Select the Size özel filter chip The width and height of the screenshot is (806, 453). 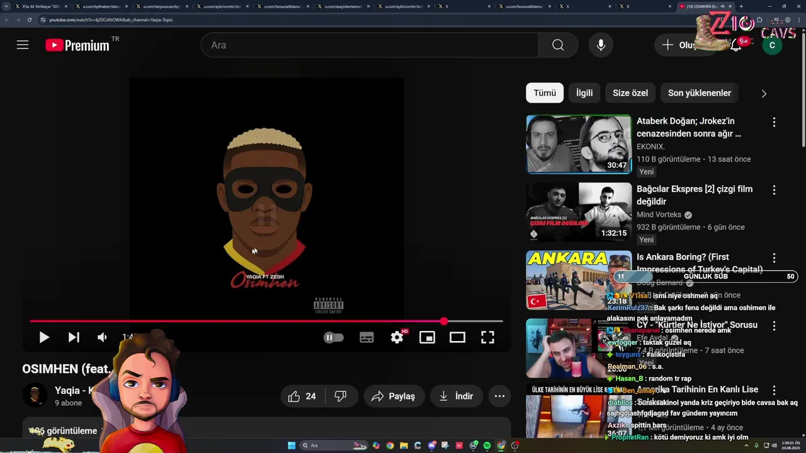click(630, 92)
